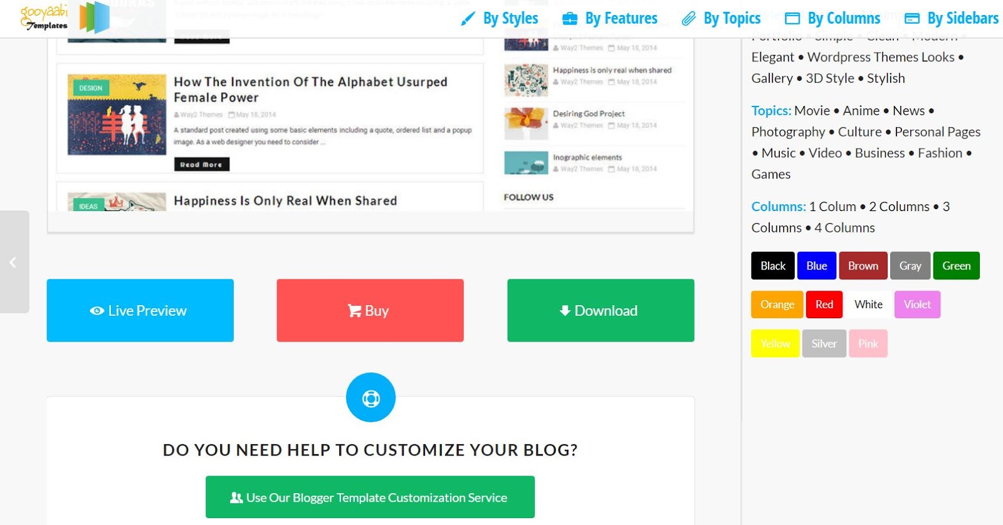
Task: Open the Photography topic link
Action: (x=788, y=132)
